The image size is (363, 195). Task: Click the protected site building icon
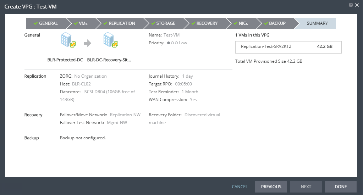tap(68, 40)
